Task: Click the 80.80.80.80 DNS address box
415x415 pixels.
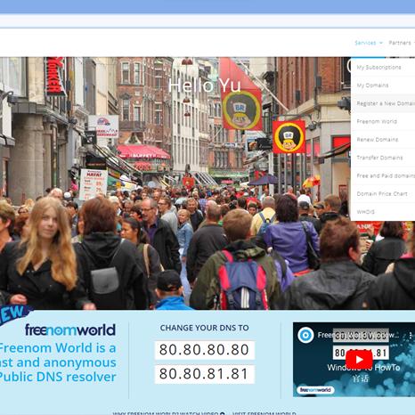Action: (x=205, y=350)
